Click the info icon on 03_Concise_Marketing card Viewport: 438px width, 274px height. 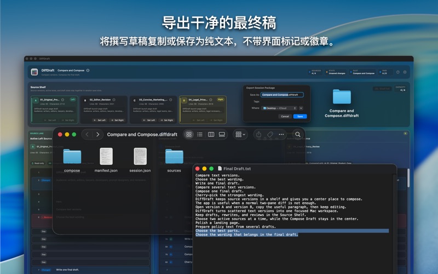coord(171,100)
